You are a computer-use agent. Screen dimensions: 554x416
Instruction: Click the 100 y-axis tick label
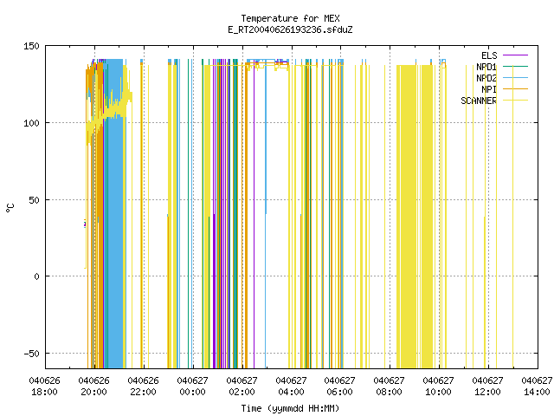31,123
